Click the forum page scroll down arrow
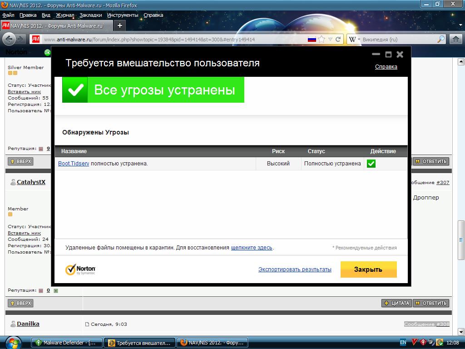465x349 pixels. [461, 331]
